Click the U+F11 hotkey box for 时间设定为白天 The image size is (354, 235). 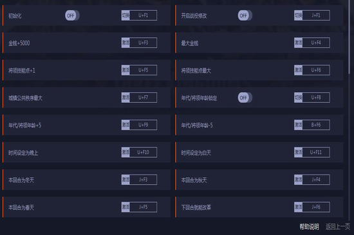point(316,153)
